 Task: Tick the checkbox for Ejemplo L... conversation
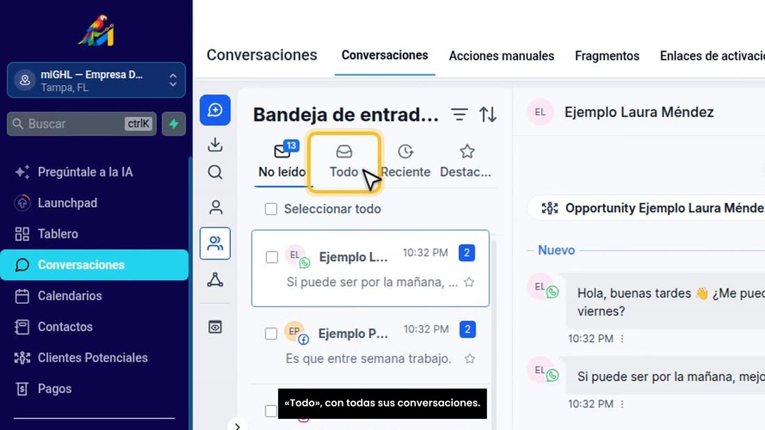pyautogui.click(x=272, y=257)
